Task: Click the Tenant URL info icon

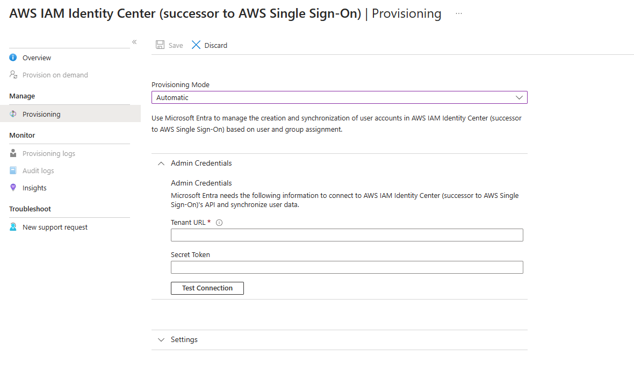Action: tap(219, 222)
